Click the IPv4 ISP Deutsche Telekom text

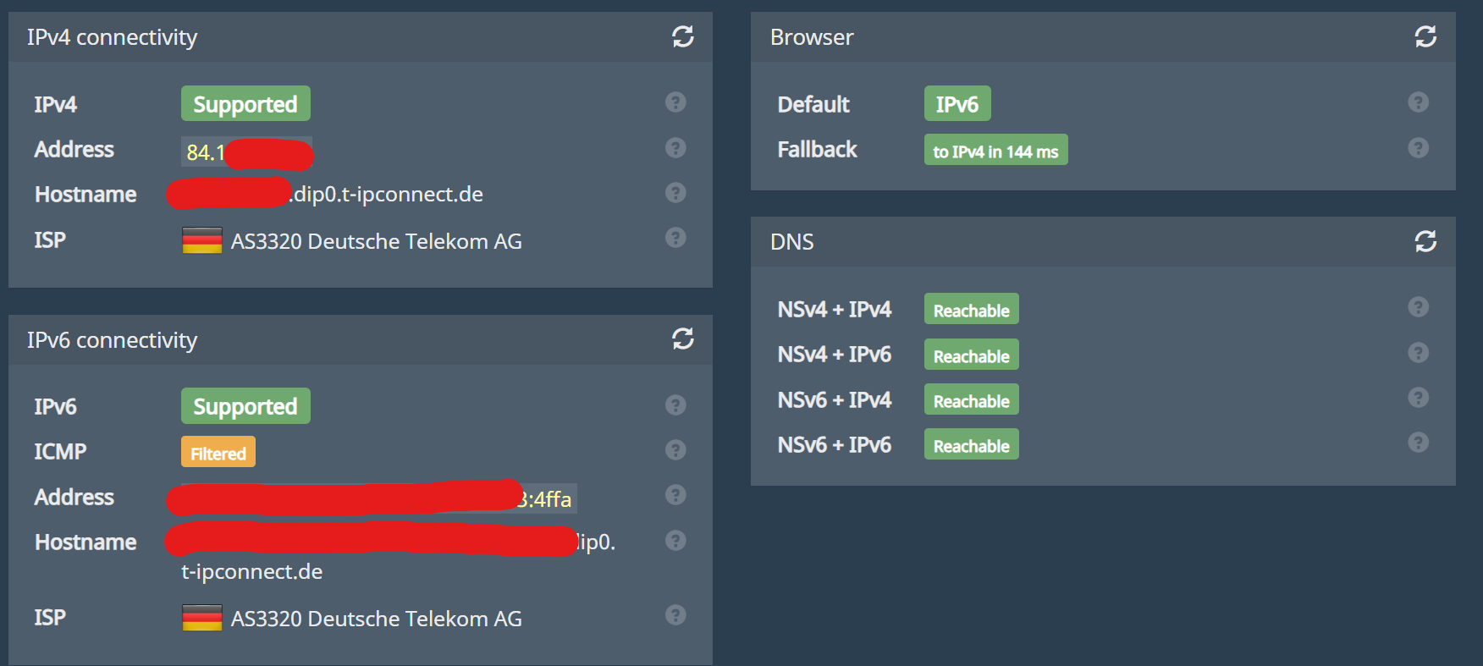coord(376,241)
